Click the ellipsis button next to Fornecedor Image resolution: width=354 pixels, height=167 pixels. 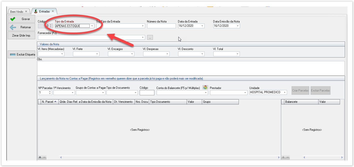(150, 37)
